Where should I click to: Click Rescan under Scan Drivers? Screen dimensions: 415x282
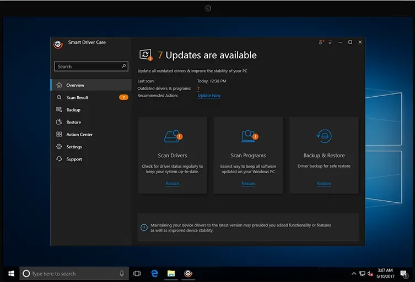[173, 184]
